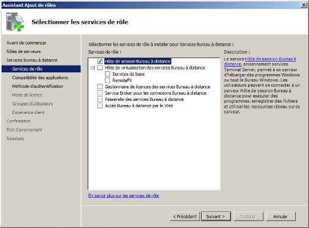Go to Avant de commencer step
The height and width of the screenshot is (228, 309).
26,43
